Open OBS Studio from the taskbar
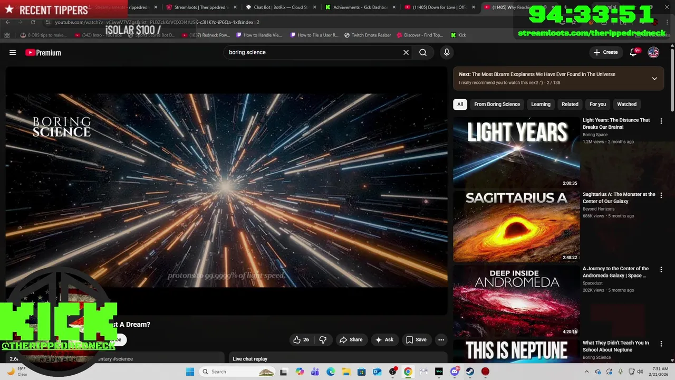Viewport: 675px width, 380px height. tap(392, 372)
